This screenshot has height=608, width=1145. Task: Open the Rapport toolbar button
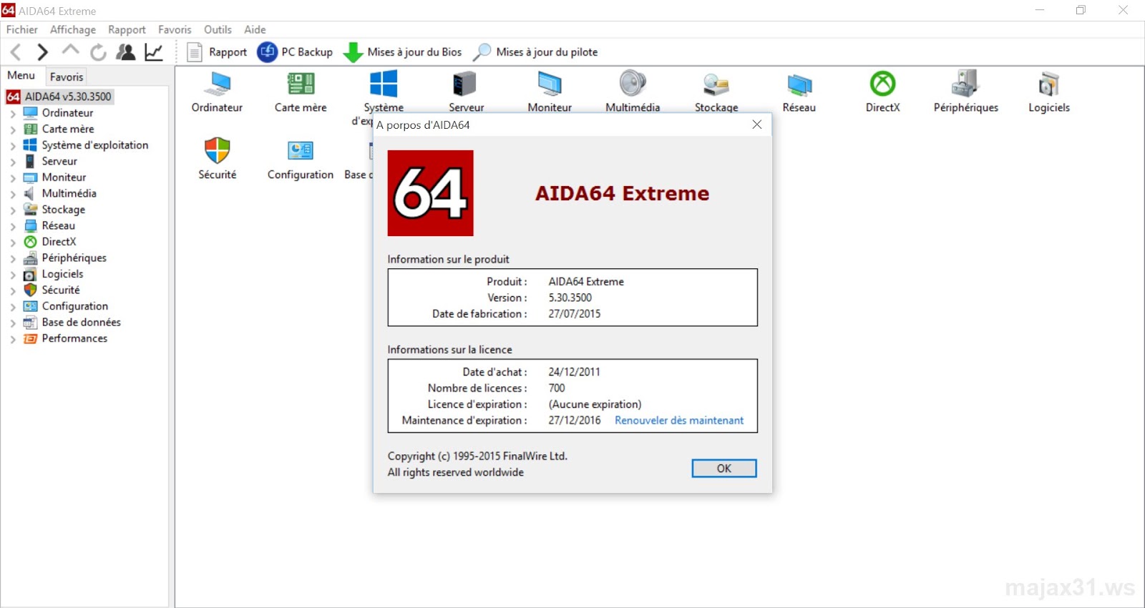coord(217,52)
